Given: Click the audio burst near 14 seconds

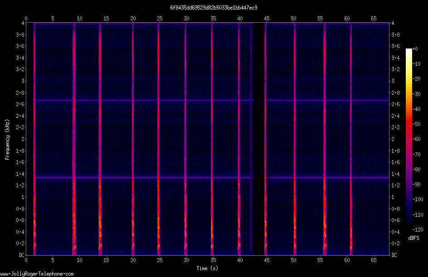Looking at the screenshot, I should (100, 139).
